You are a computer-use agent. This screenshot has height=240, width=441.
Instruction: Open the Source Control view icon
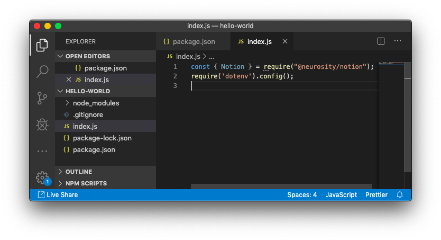42,98
